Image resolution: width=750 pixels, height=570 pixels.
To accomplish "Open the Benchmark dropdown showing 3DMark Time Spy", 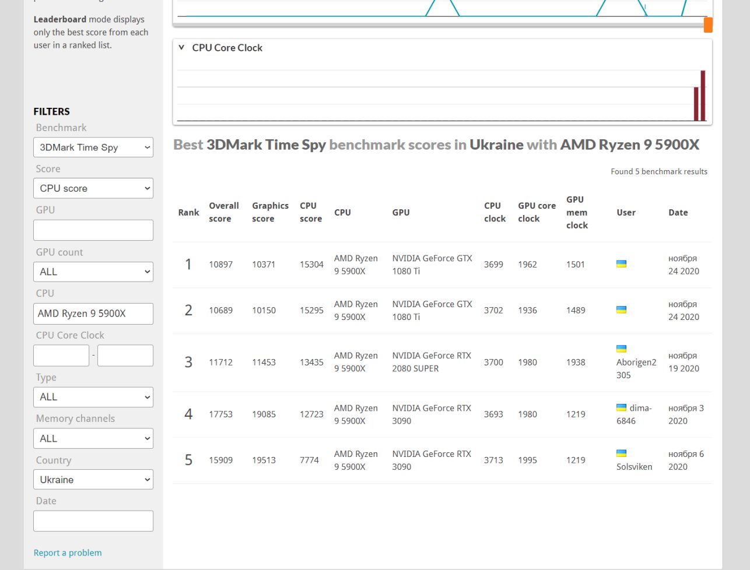I will pyautogui.click(x=93, y=147).
